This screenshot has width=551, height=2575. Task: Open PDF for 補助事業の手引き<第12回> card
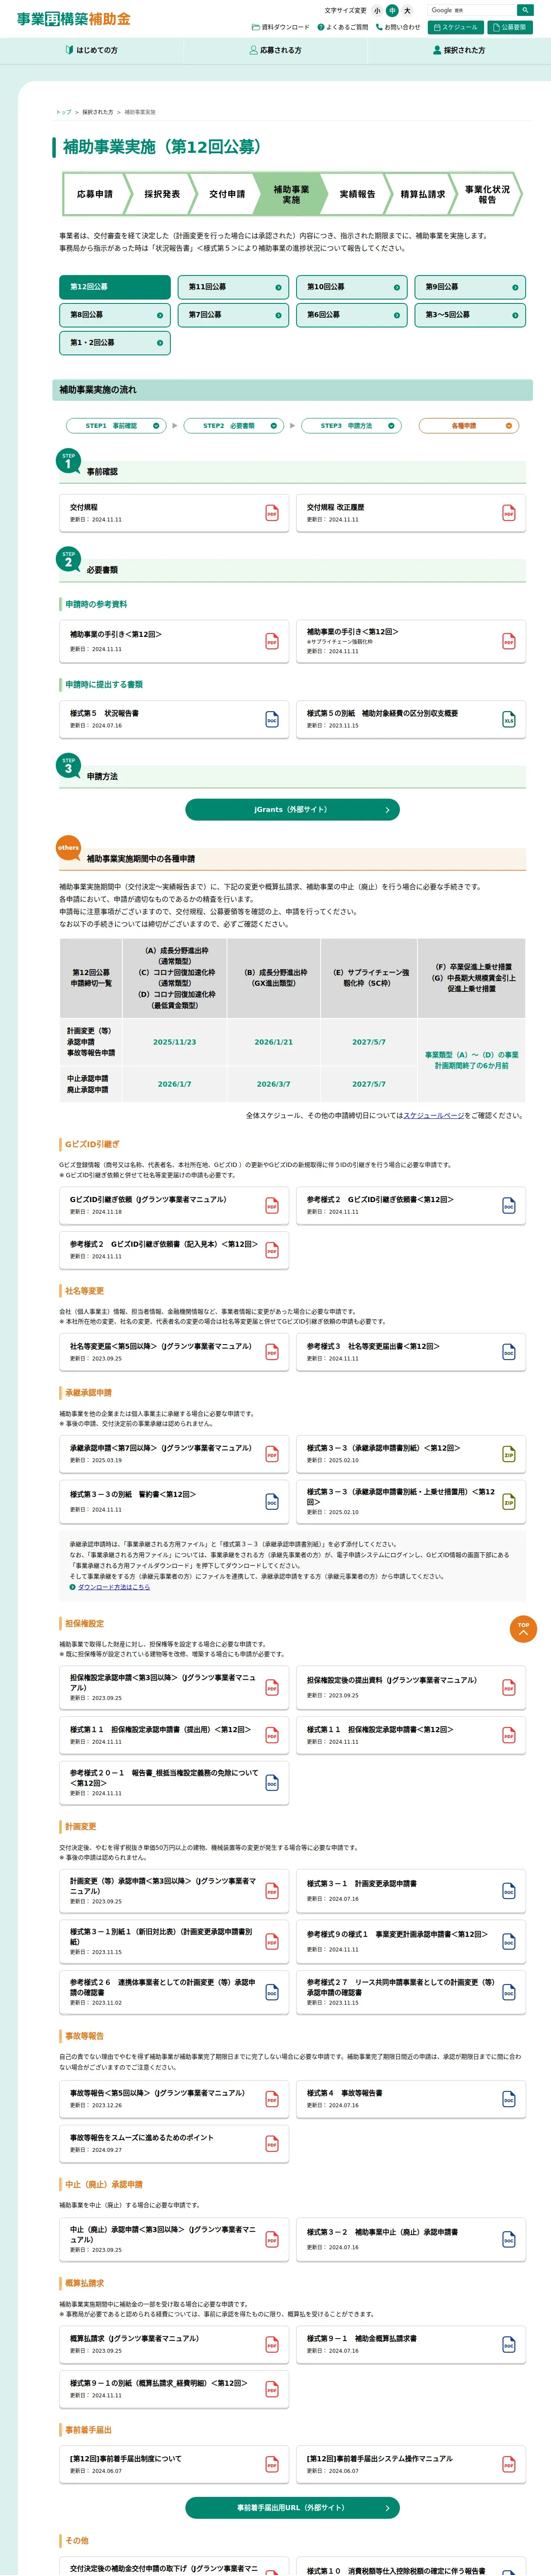click(x=271, y=641)
